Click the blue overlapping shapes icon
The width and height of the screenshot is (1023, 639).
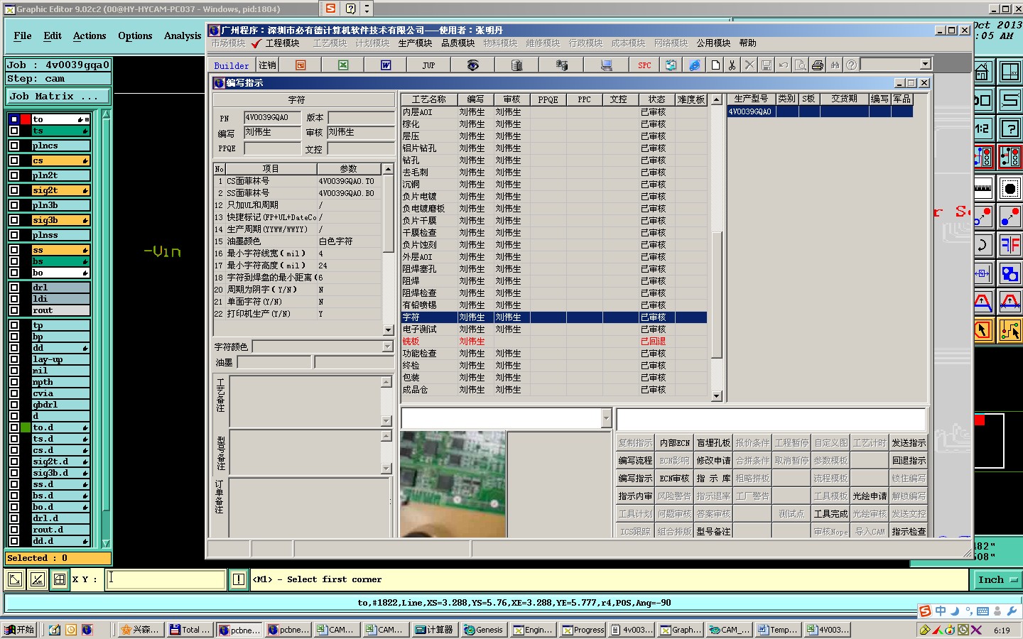tap(1010, 273)
